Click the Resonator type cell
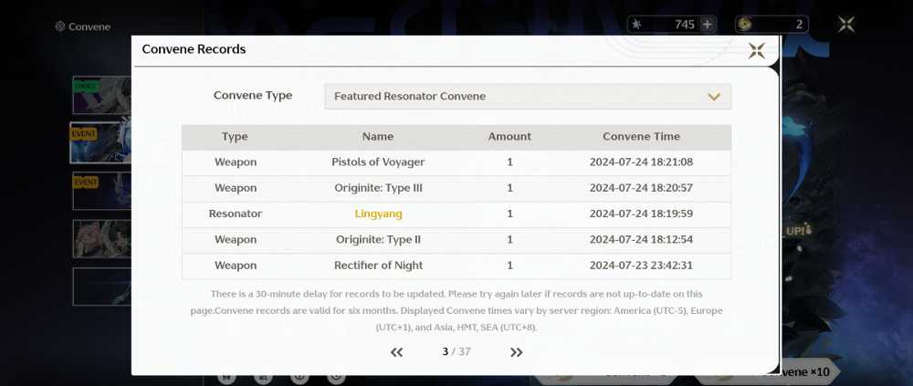Image resolution: width=913 pixels, height=386 pixels. coord(236,214)
